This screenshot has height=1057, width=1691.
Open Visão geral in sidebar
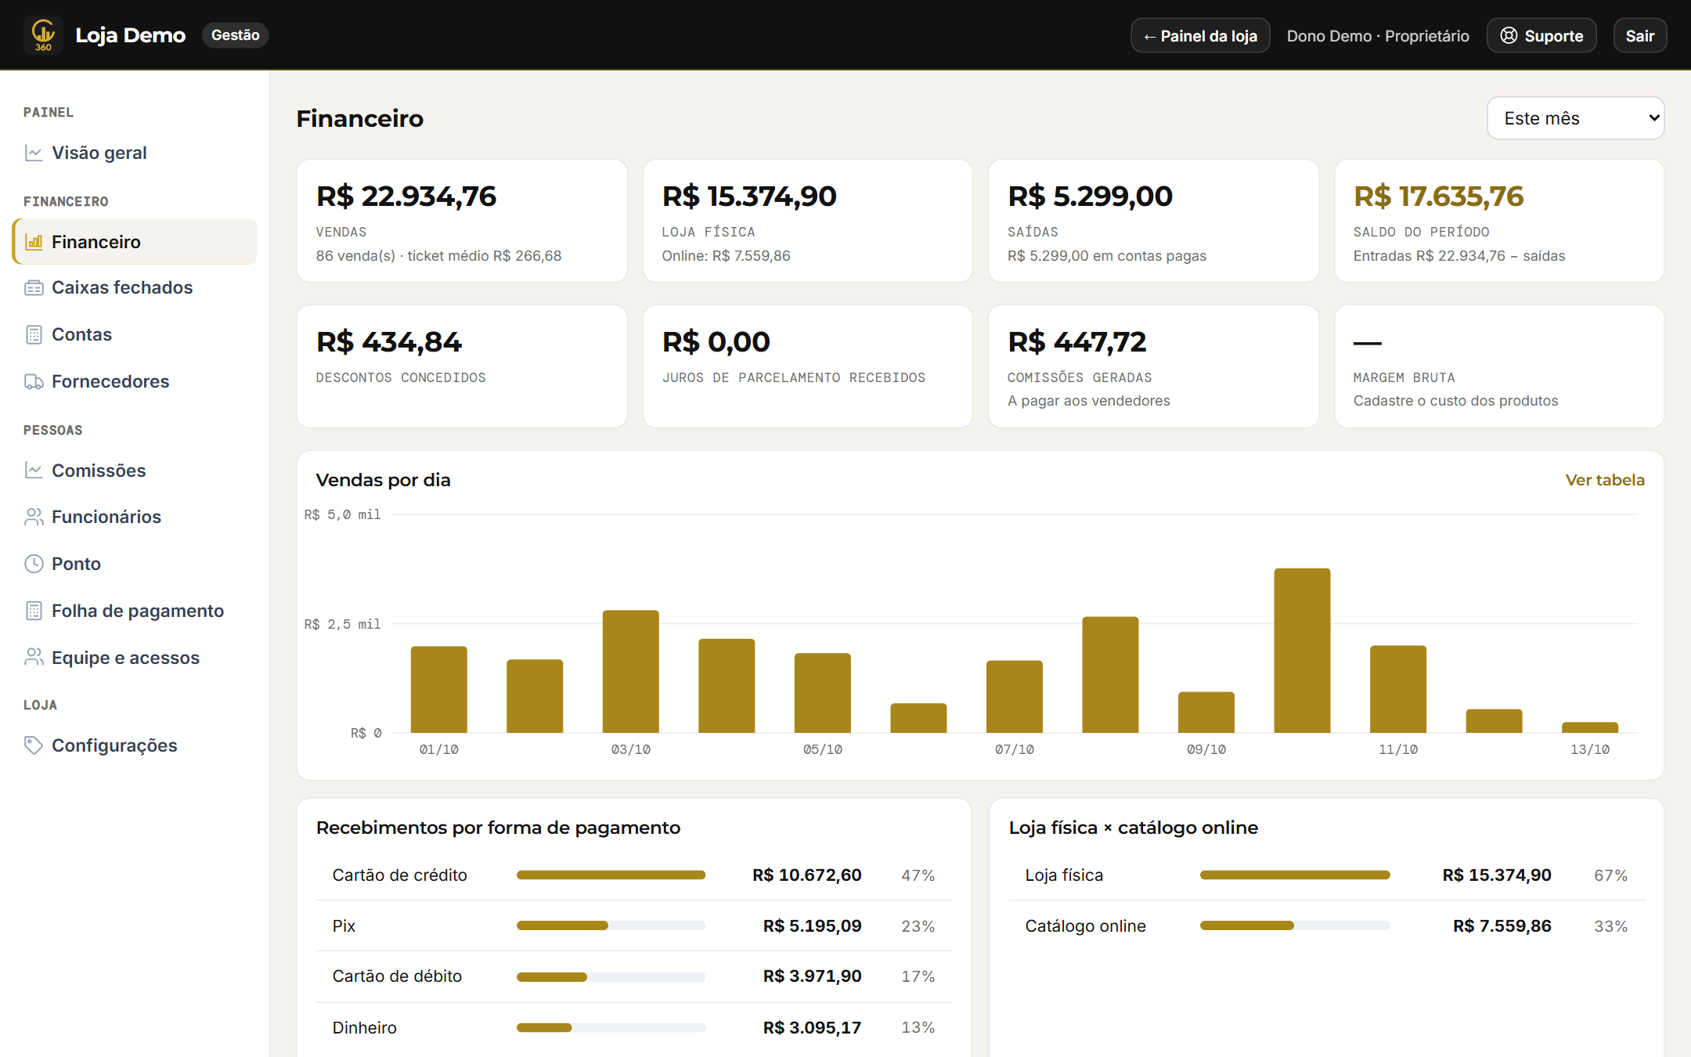pos(135,153)
